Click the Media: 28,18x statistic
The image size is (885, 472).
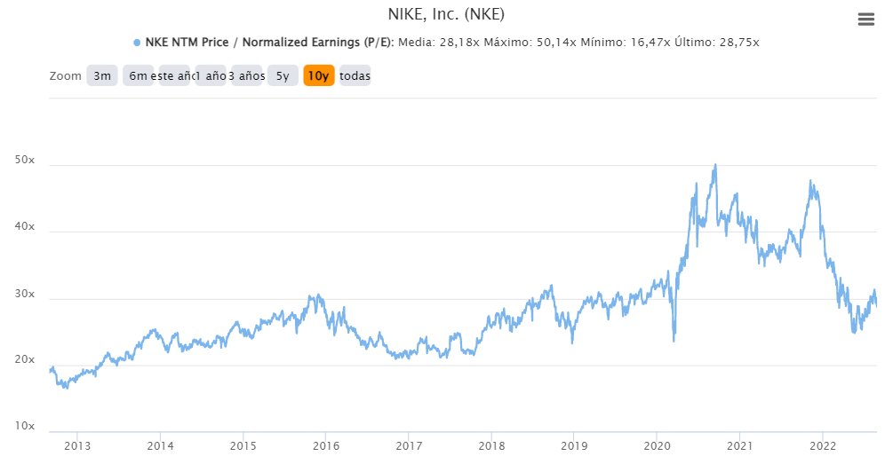click(439, 43)
